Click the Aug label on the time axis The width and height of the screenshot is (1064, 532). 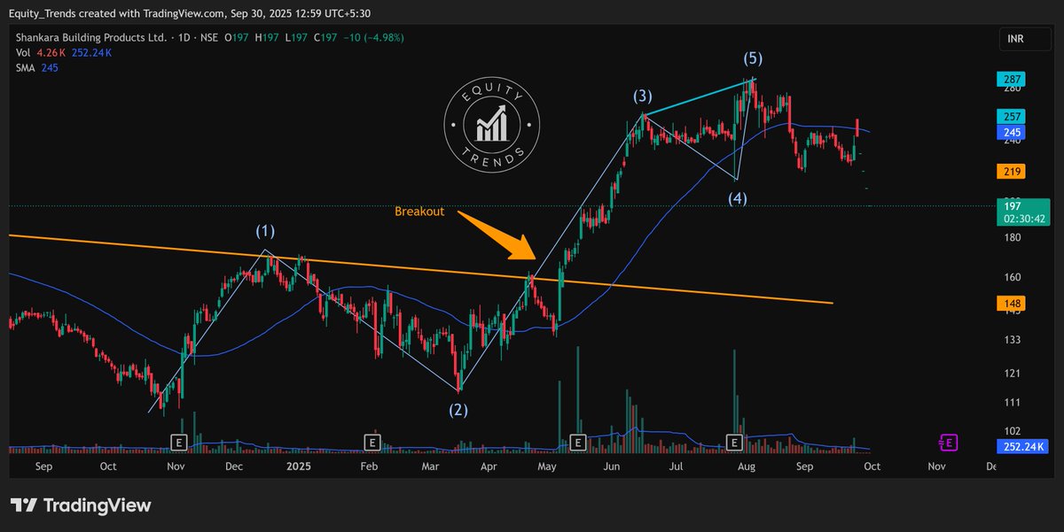(x=747, y=465)
